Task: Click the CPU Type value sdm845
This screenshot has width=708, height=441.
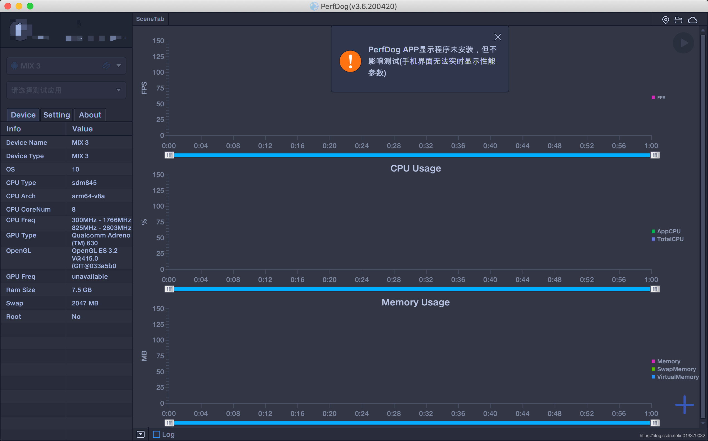Action: pos(84,183)
